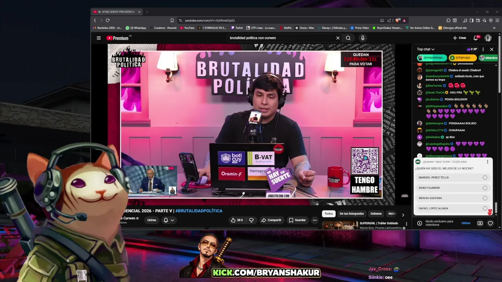This screenshot has height=282, width=502.
Task: Click the youtube.com address bar URL
Action: (x=210, y=20)
